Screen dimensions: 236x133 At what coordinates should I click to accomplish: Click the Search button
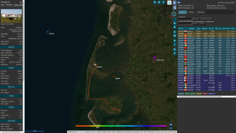(x=196, y=19)
